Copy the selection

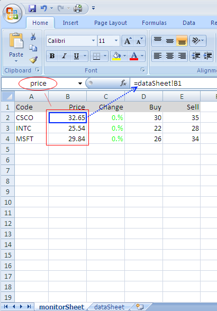coord(33,48)
